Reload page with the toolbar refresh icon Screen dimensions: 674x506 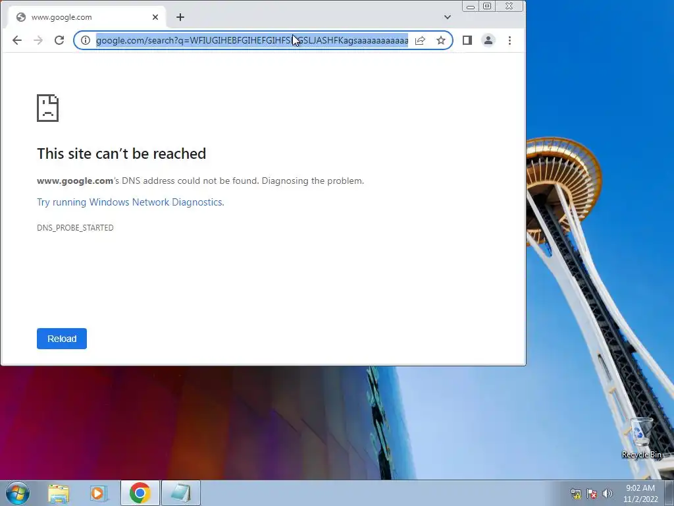tap(59, 40)
